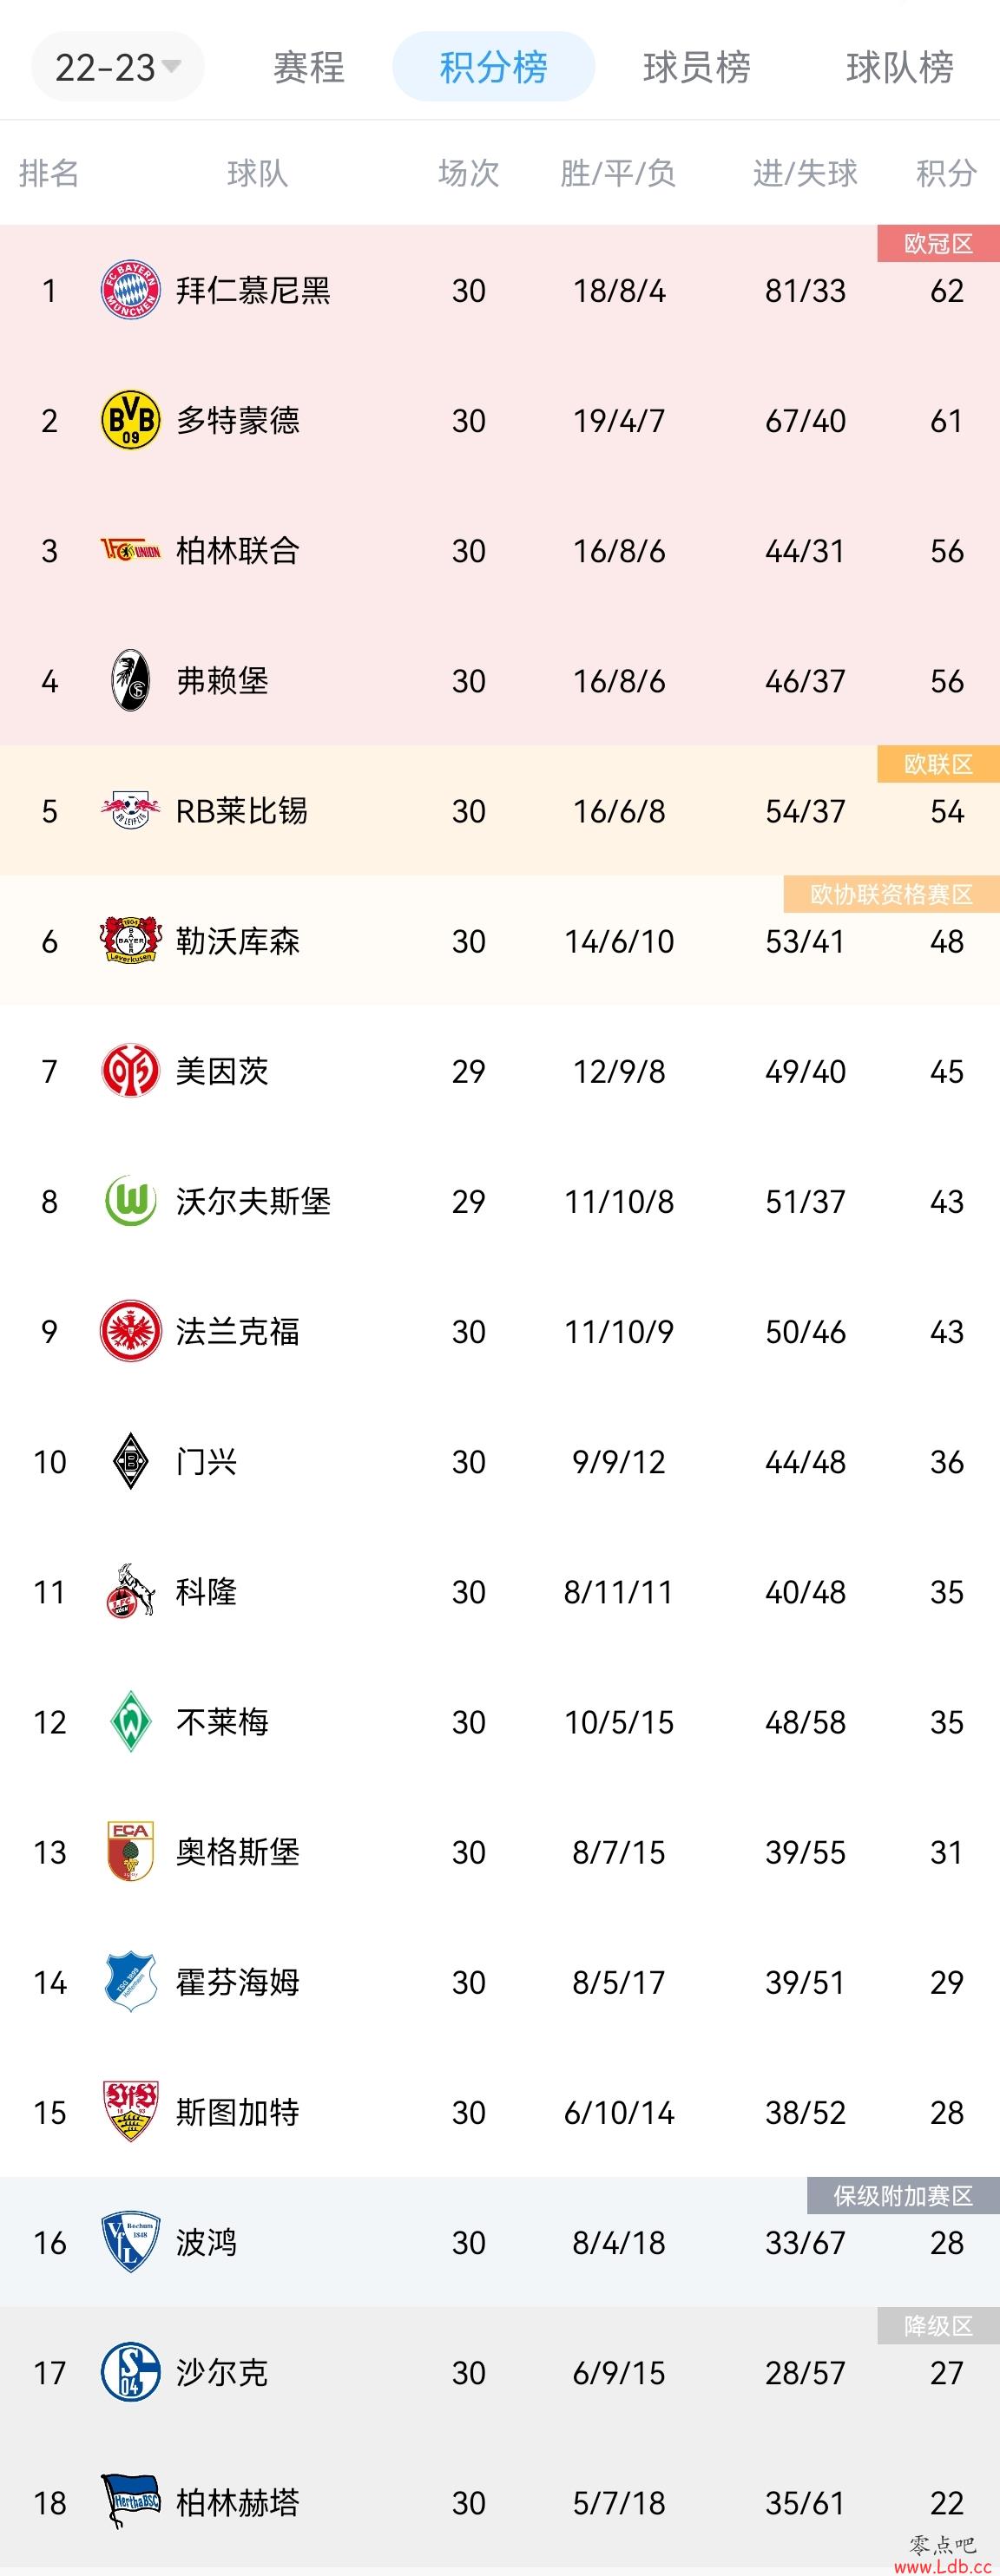Tap the Schalke 04 club logo

point(131,2372)
